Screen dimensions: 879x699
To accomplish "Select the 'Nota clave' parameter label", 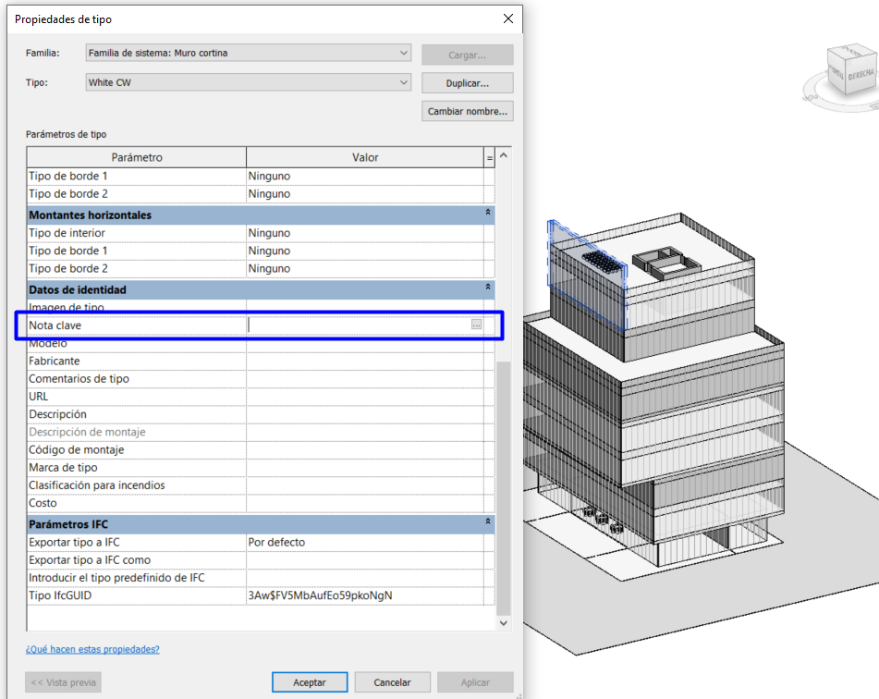I will [55, 325].
